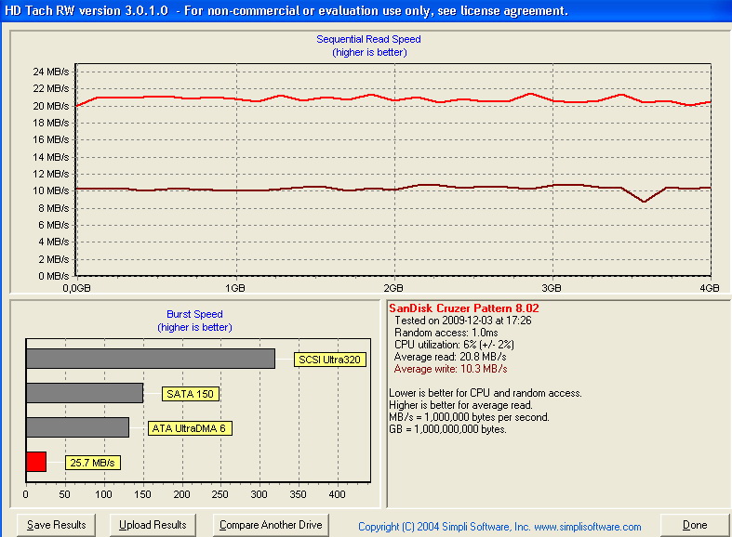Open Upload Results
This screenshot has height=537, width=732.
(153, 525)
